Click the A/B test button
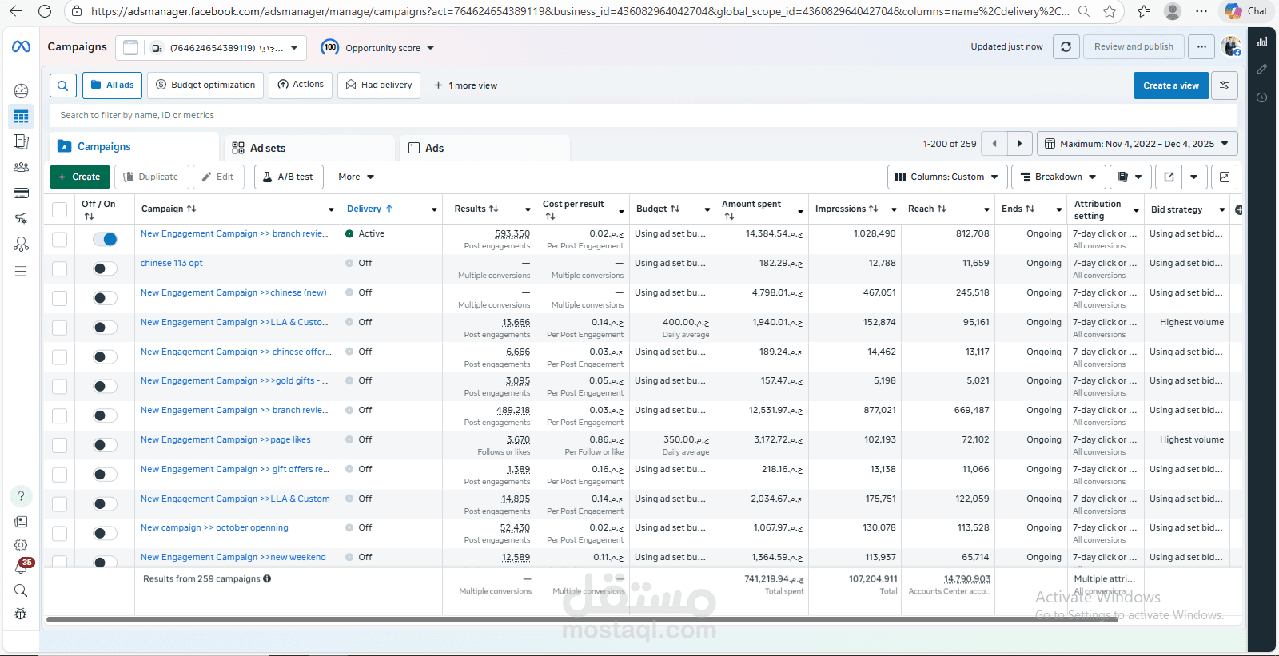 (x=289, y=177)
